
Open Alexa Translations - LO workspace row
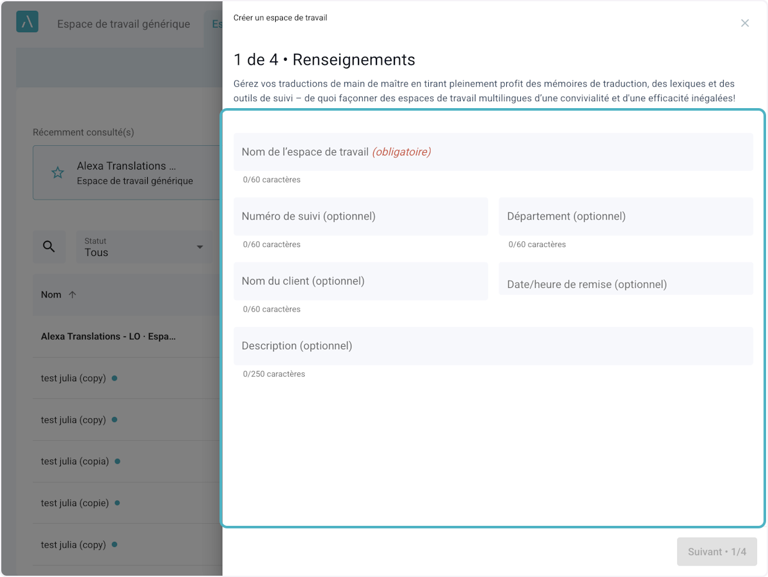pos(108,336)
